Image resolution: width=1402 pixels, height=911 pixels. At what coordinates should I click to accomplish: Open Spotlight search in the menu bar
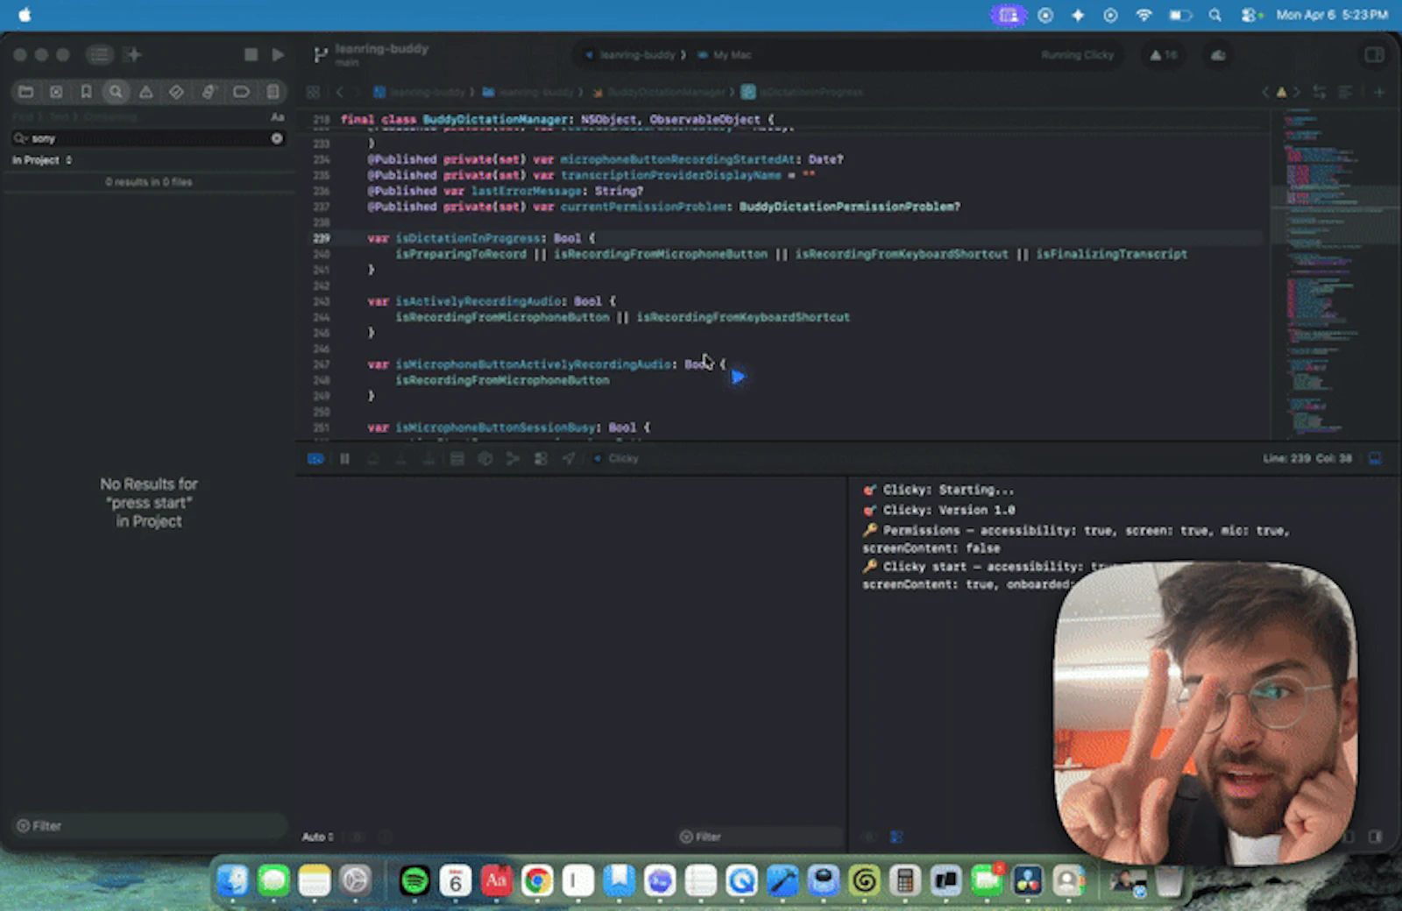pyautogui.click(x=1214, y=15)
